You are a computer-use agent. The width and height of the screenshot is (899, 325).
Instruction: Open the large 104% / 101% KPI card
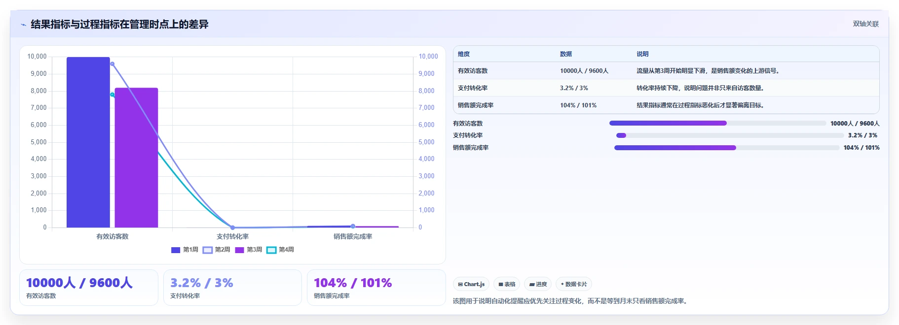point(376,288)
